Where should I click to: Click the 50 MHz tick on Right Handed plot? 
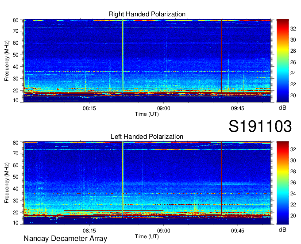15,55
